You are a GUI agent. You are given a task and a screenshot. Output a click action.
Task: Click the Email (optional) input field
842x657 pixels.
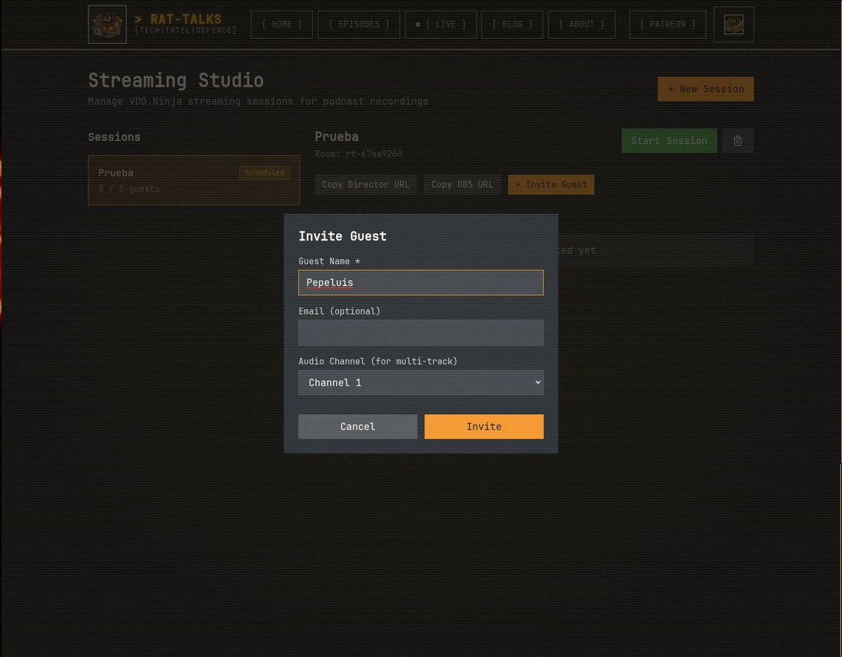click(421, 332)
